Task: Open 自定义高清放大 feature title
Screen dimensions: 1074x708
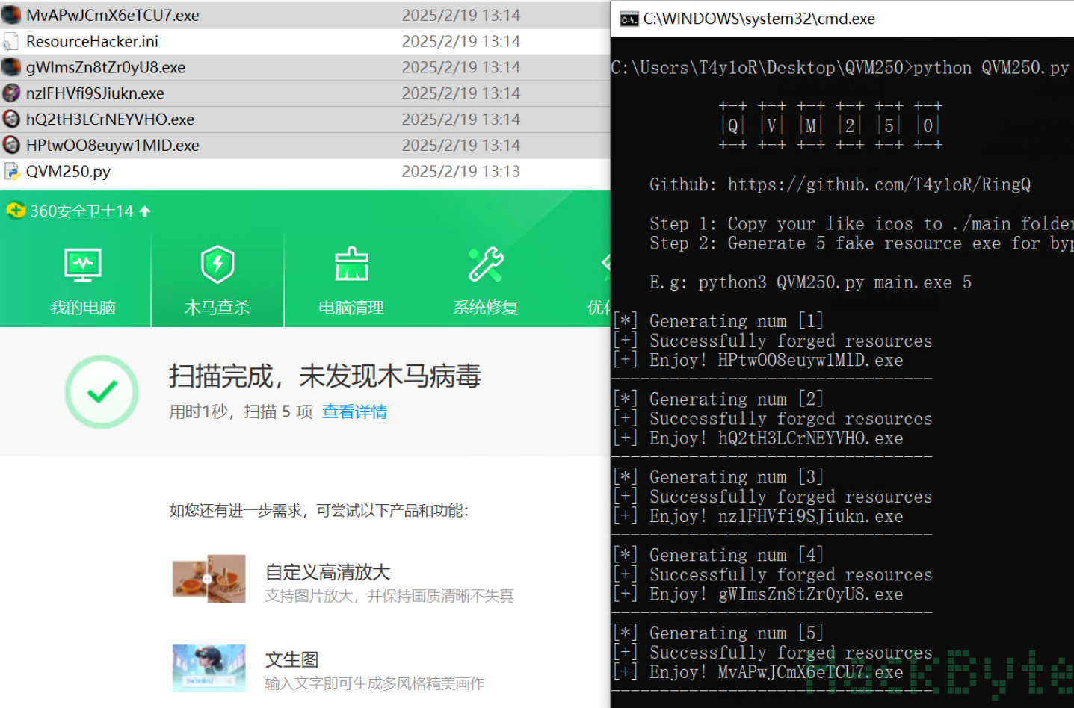Action: pos(328,572)
